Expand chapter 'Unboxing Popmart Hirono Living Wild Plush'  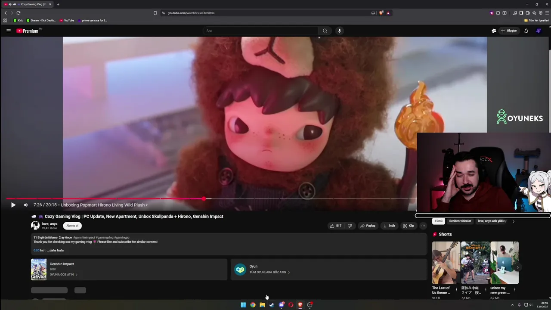click(104, 205)
